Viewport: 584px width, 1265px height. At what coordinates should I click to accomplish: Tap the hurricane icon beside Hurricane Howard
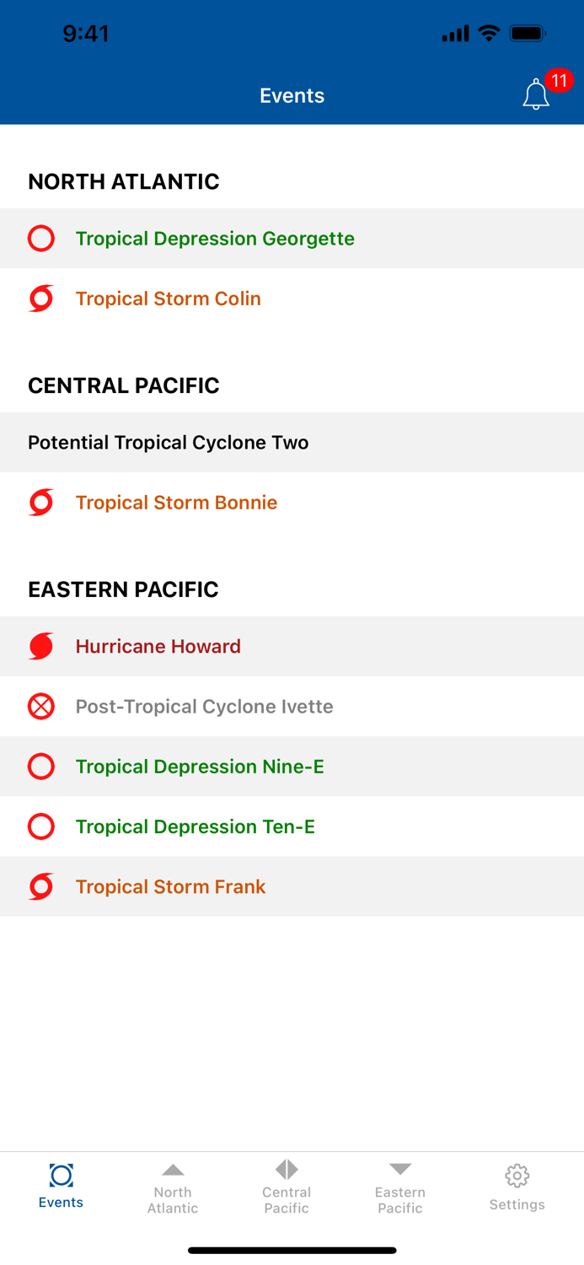pos(40,646)
